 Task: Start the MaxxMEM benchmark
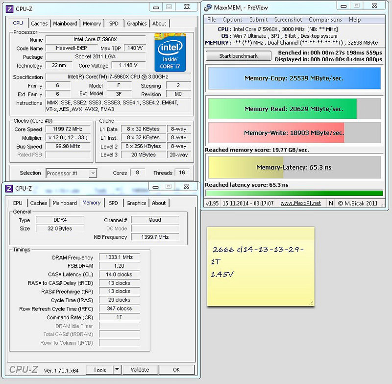[238, 56]
